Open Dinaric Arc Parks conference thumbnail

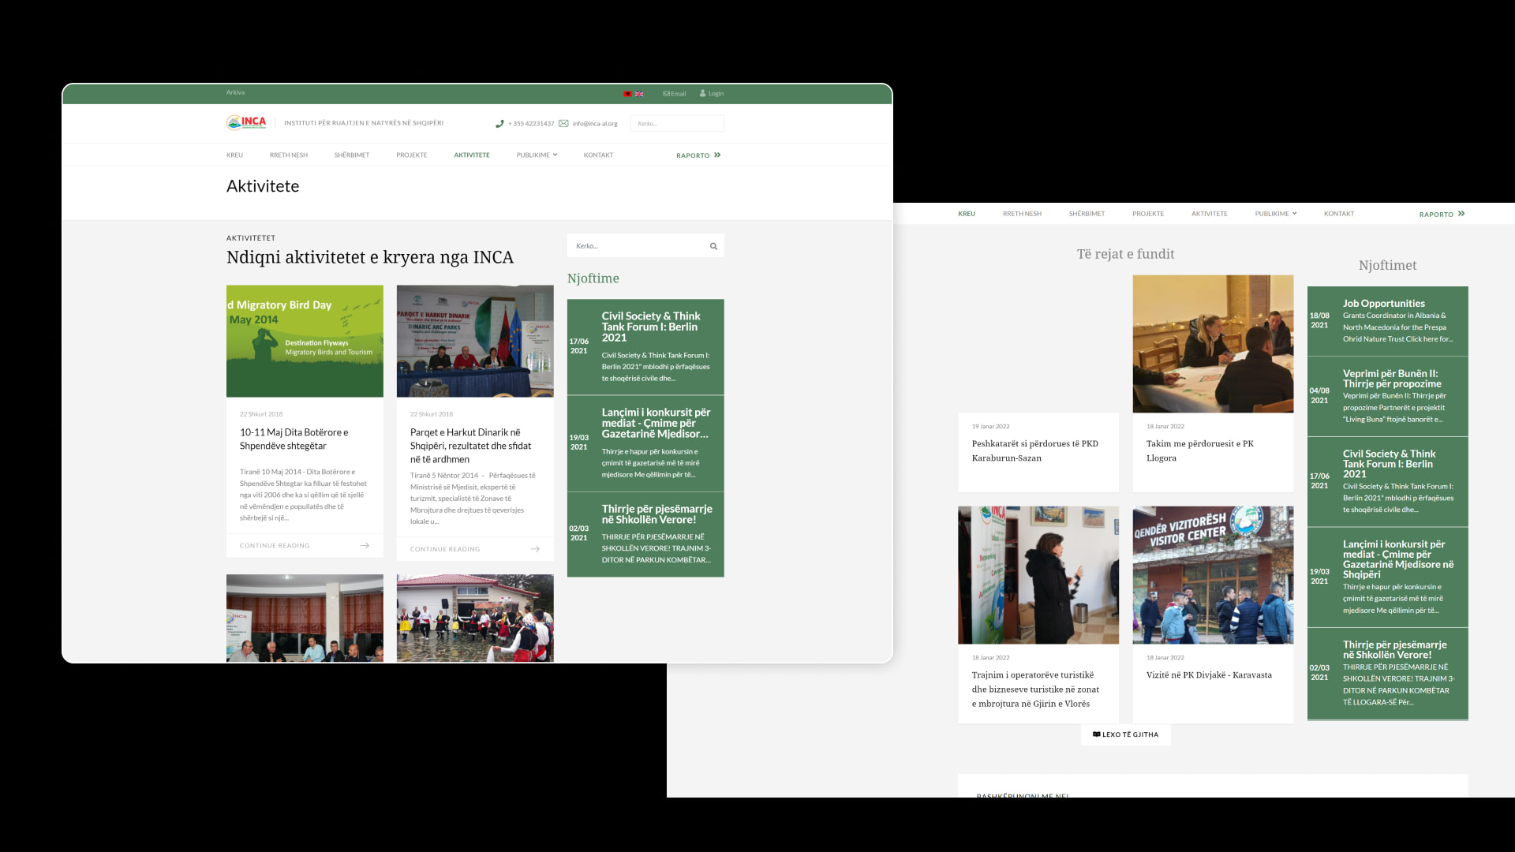point(475,341)
